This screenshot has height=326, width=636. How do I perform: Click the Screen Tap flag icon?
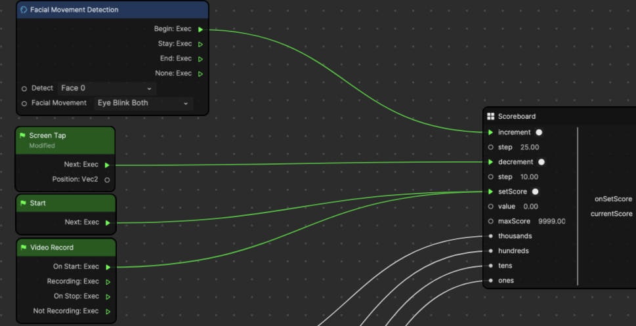click(22, 135)
